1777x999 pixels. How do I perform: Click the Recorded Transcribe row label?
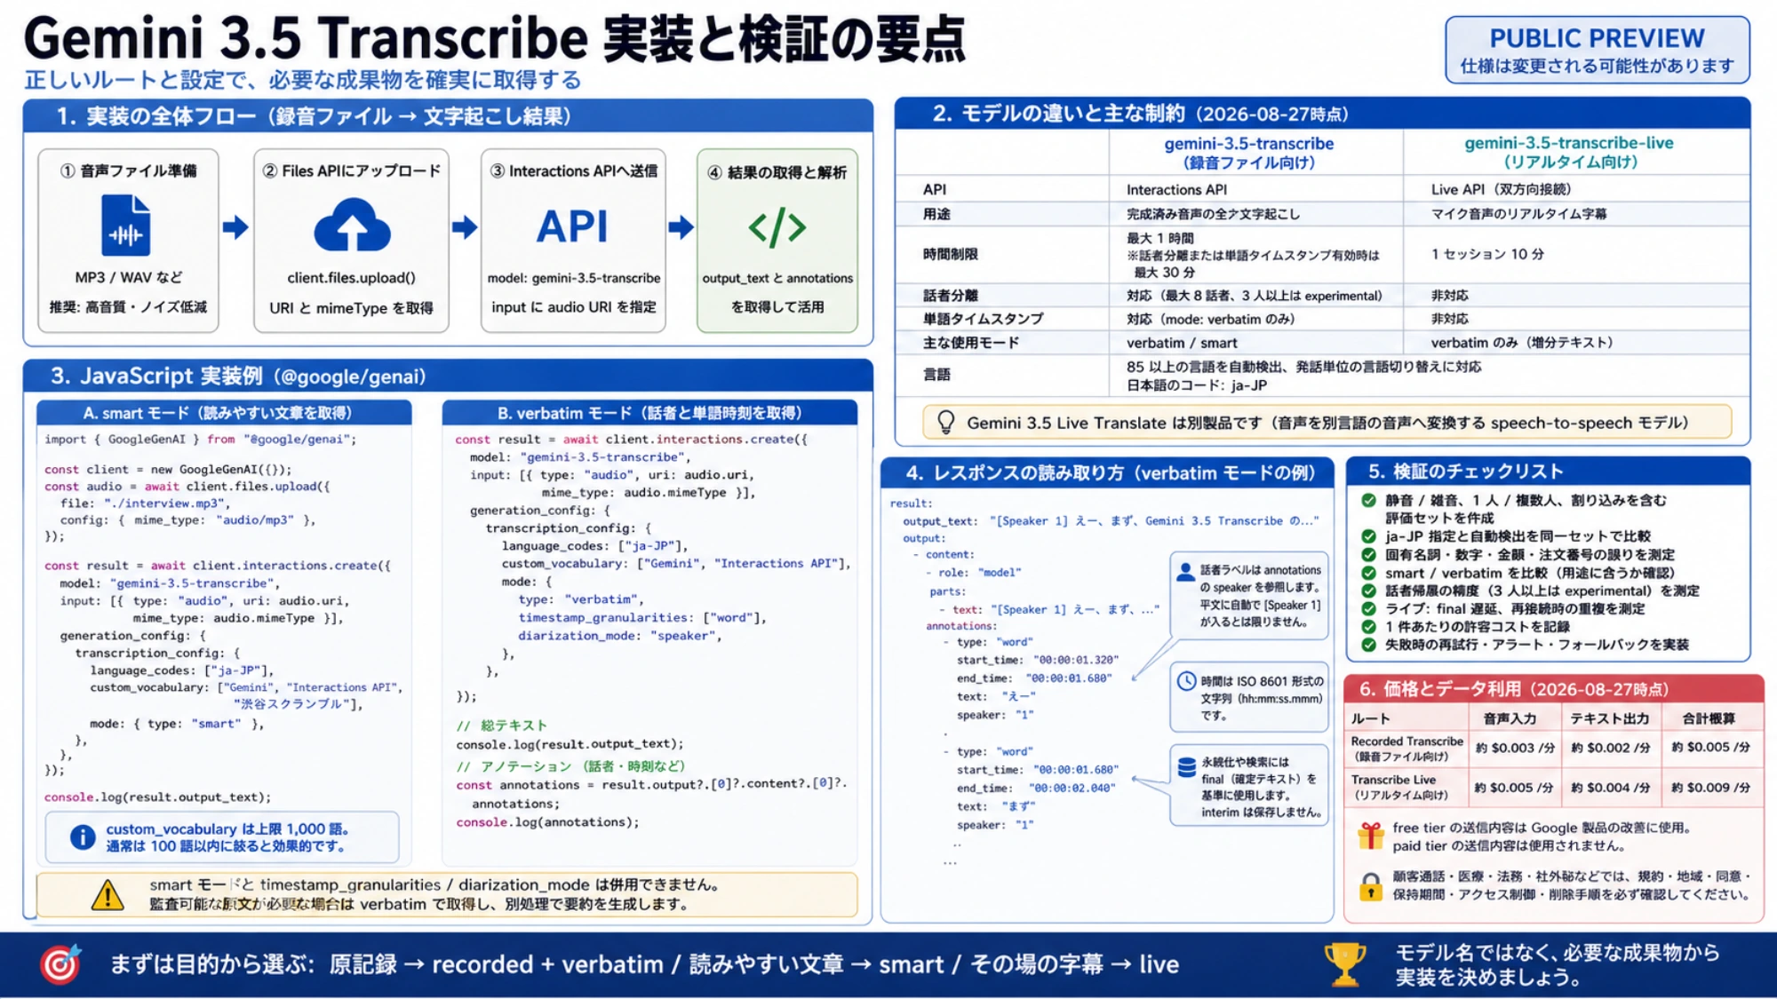coord(1406,749)
